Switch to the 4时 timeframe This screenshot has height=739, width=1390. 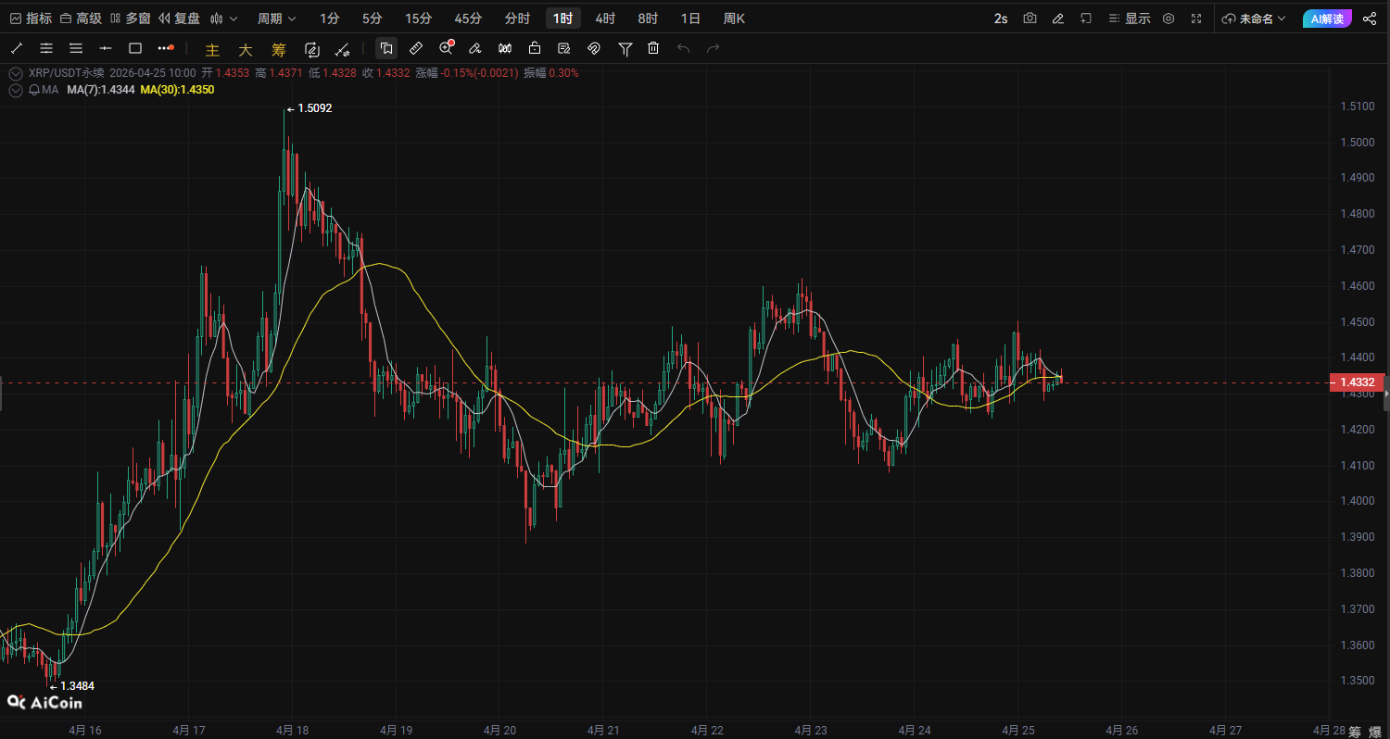605,19
